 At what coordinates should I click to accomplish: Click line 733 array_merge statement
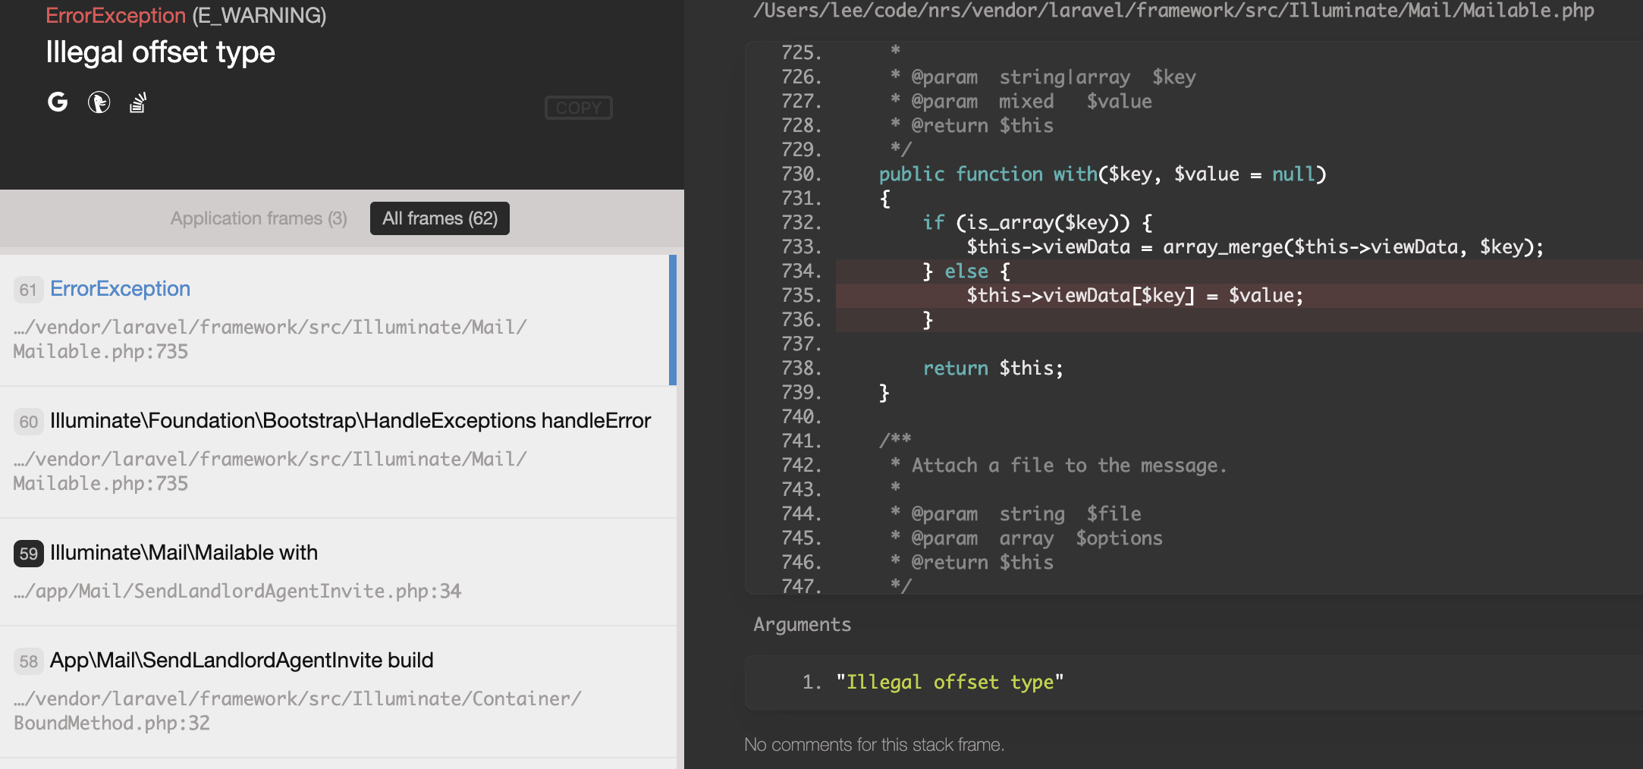tap(1255, 247)
